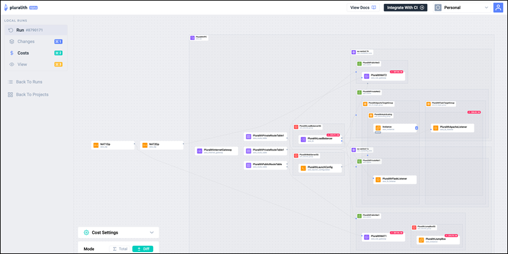Click the PluralithAutoScaling group icon

371,116
